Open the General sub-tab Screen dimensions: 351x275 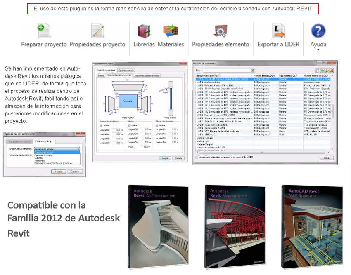tap(101, 76)
